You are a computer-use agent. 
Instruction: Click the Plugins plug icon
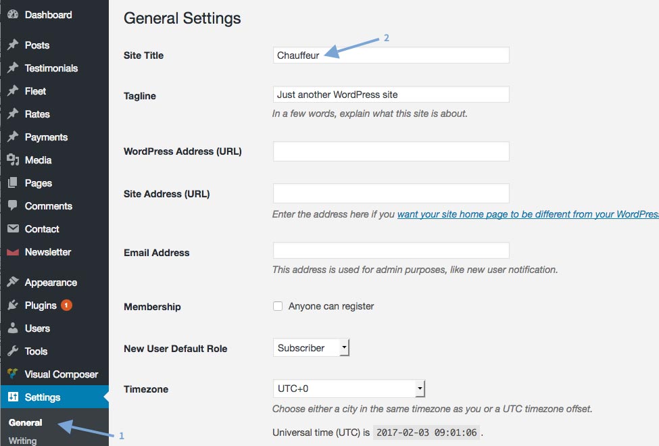click(x=13, y=305)
